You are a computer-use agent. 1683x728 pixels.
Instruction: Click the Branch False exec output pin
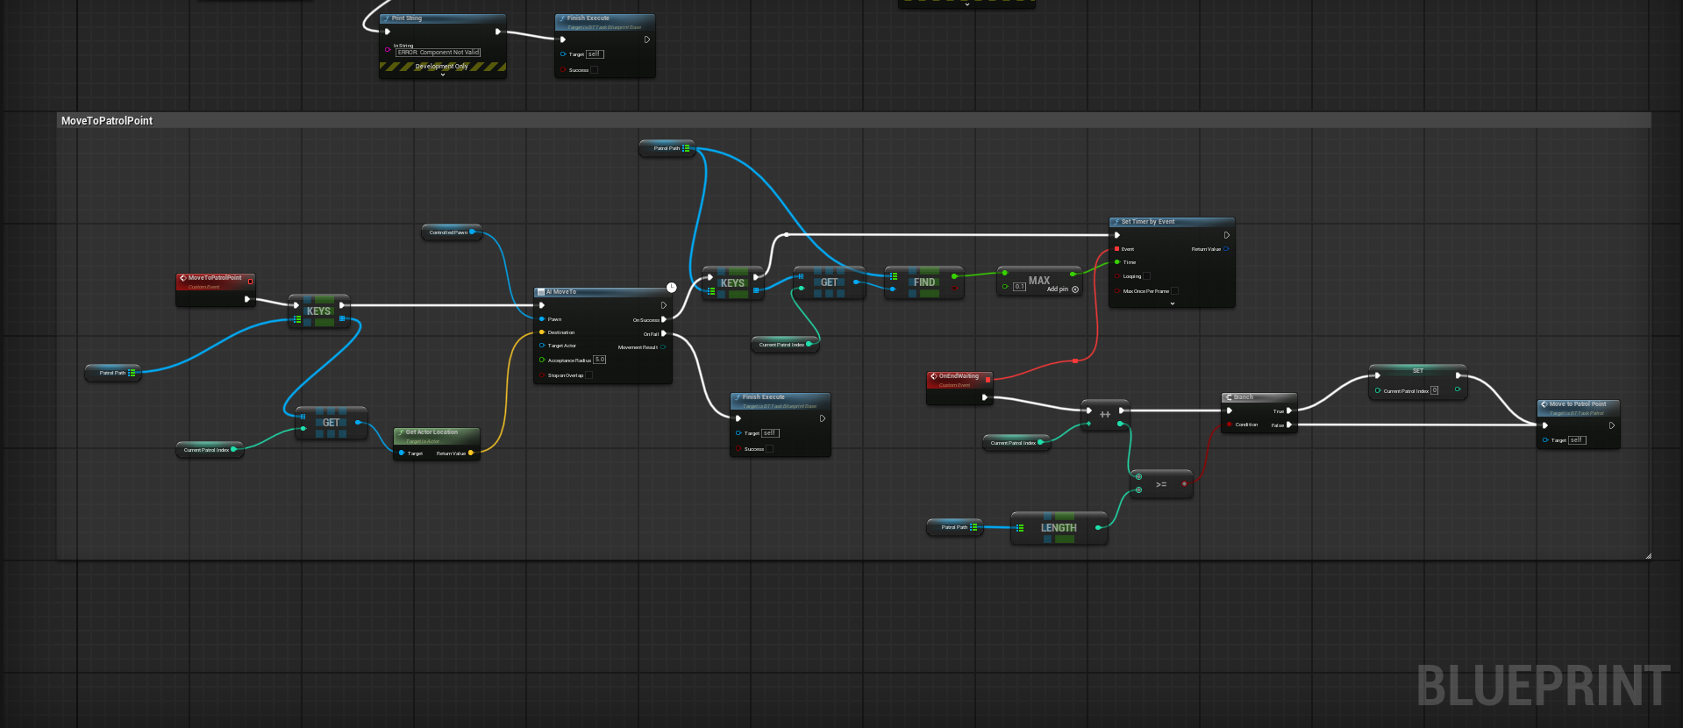coord(1289,425)
